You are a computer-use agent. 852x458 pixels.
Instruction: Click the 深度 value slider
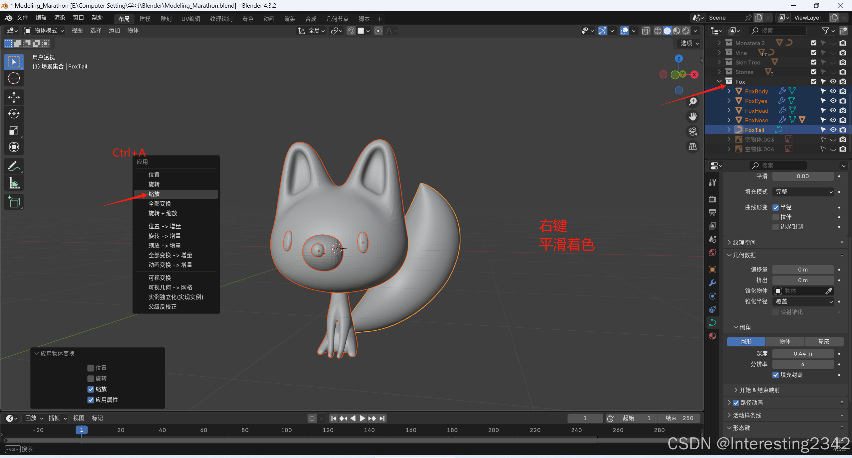click(803, 354)
